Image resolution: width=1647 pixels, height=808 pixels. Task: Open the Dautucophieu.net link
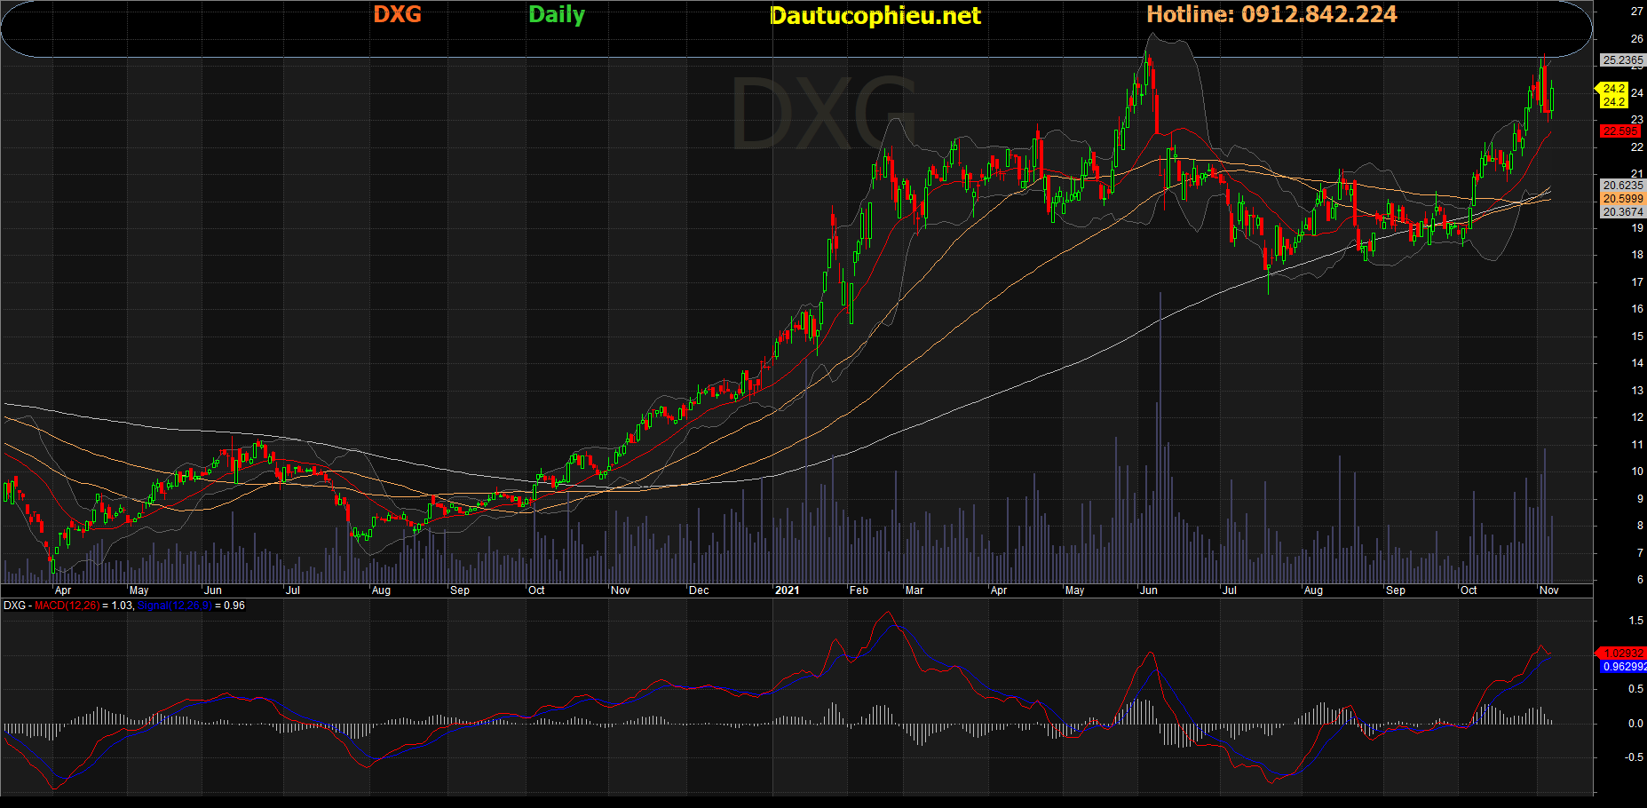tap(875, 16)
